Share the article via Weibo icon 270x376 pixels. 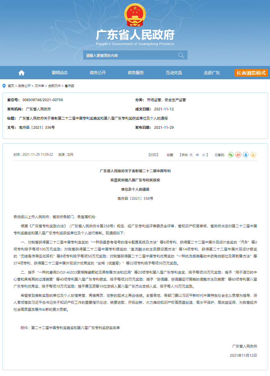[238, 154]
